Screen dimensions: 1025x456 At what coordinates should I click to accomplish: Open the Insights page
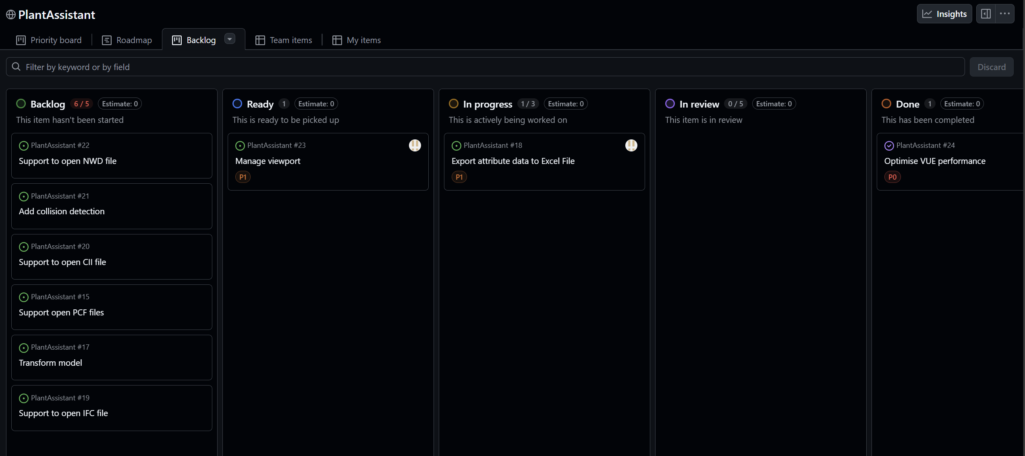(944, 13)
